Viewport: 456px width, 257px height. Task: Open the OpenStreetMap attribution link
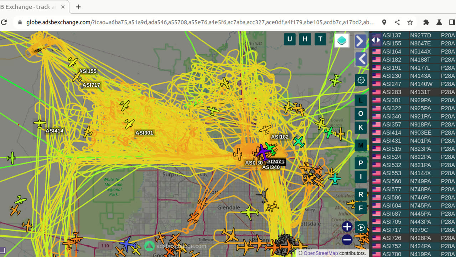click(x=321, y=253)
